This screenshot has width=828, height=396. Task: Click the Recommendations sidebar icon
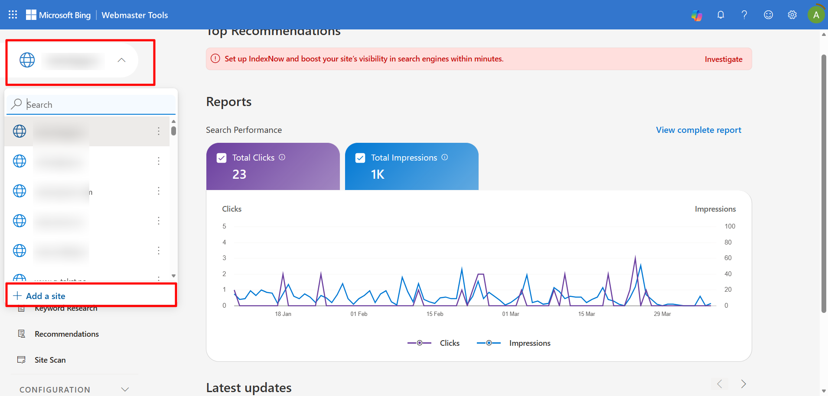(22, 334)
